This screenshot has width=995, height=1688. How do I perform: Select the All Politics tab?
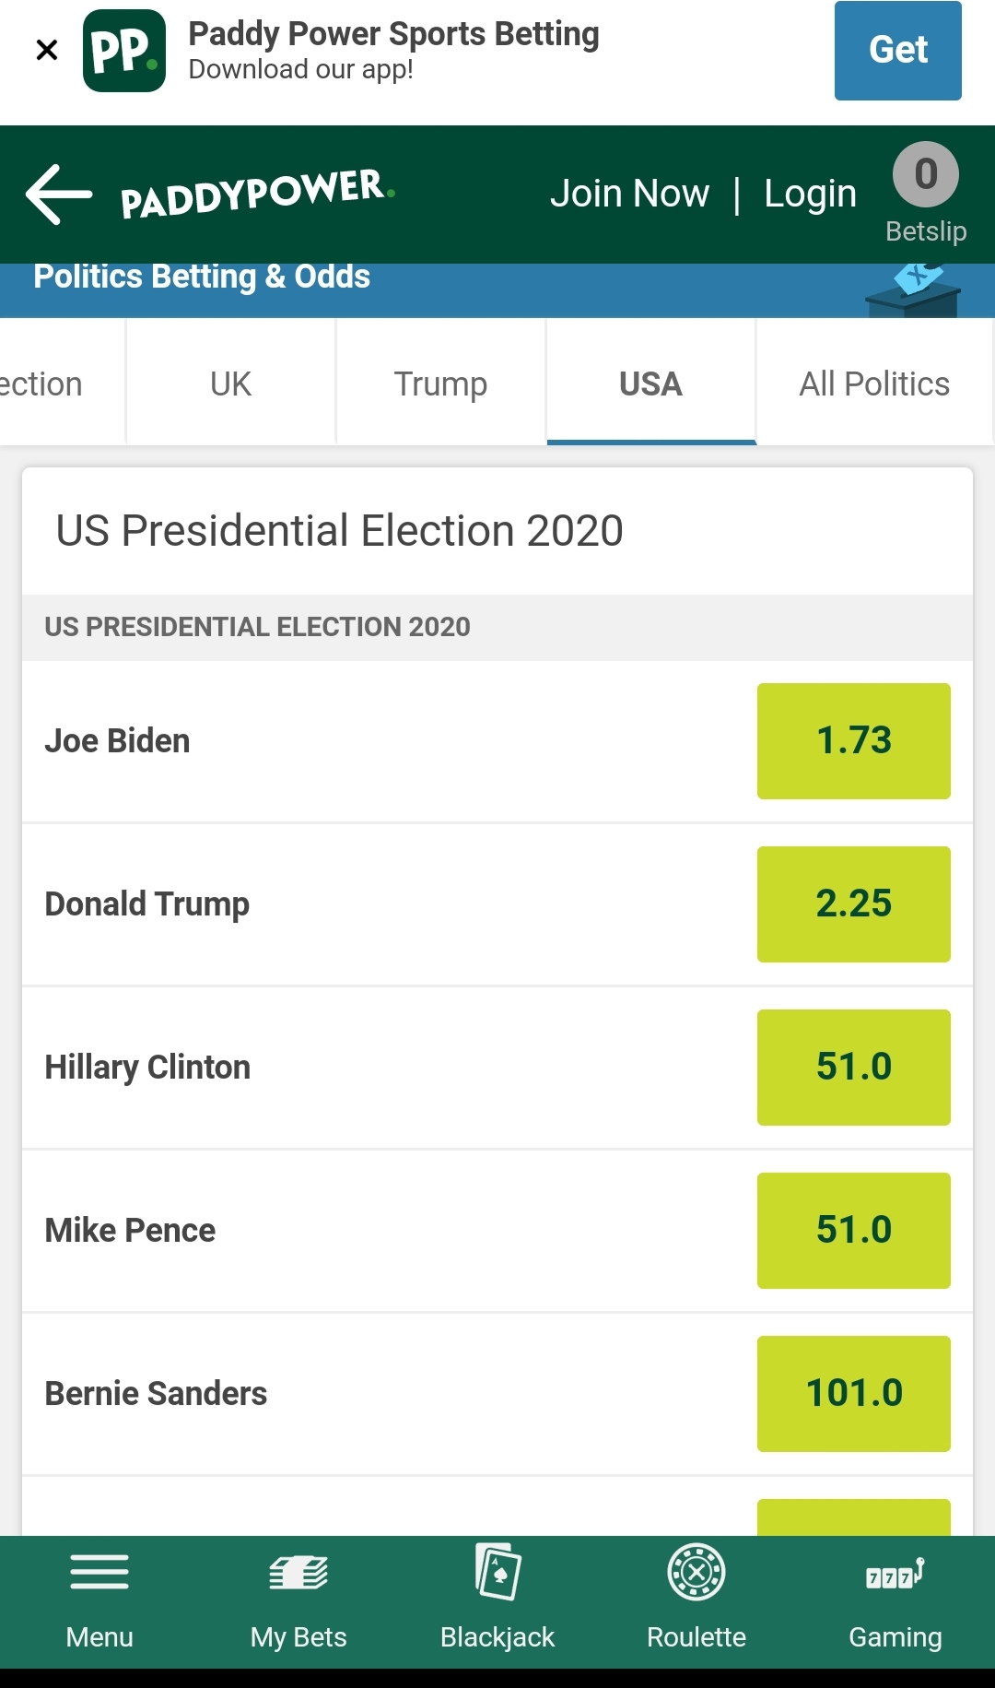point(874,384)
